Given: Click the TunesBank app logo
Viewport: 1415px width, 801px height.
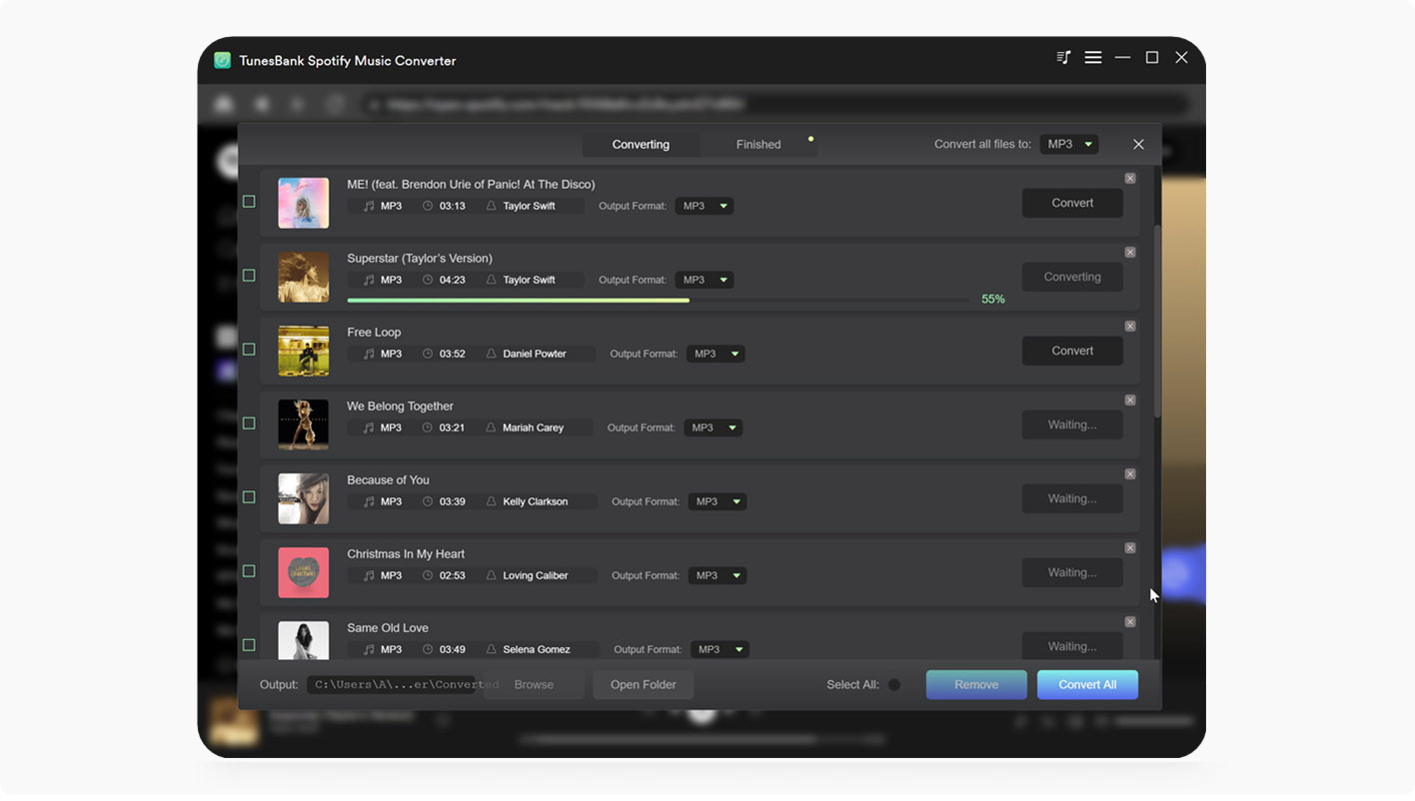Looking at the screenshot, I should click(x=222, y=60).
